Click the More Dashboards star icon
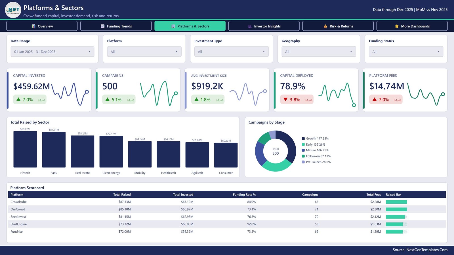The width and height of the screenshot is (454, 255). coord(397,26)
